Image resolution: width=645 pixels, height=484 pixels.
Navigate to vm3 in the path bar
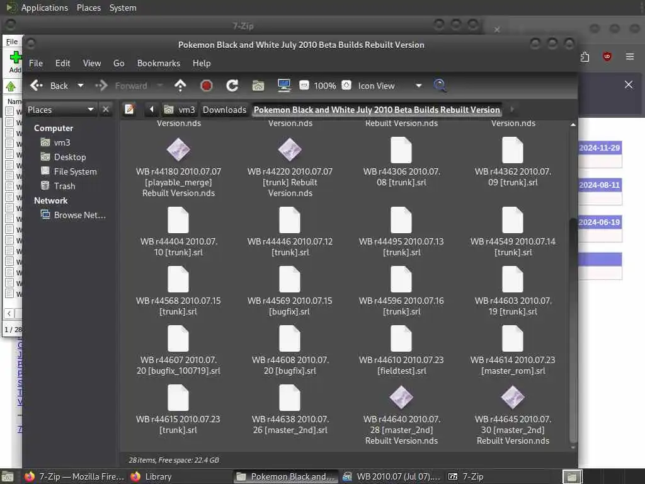180,110
